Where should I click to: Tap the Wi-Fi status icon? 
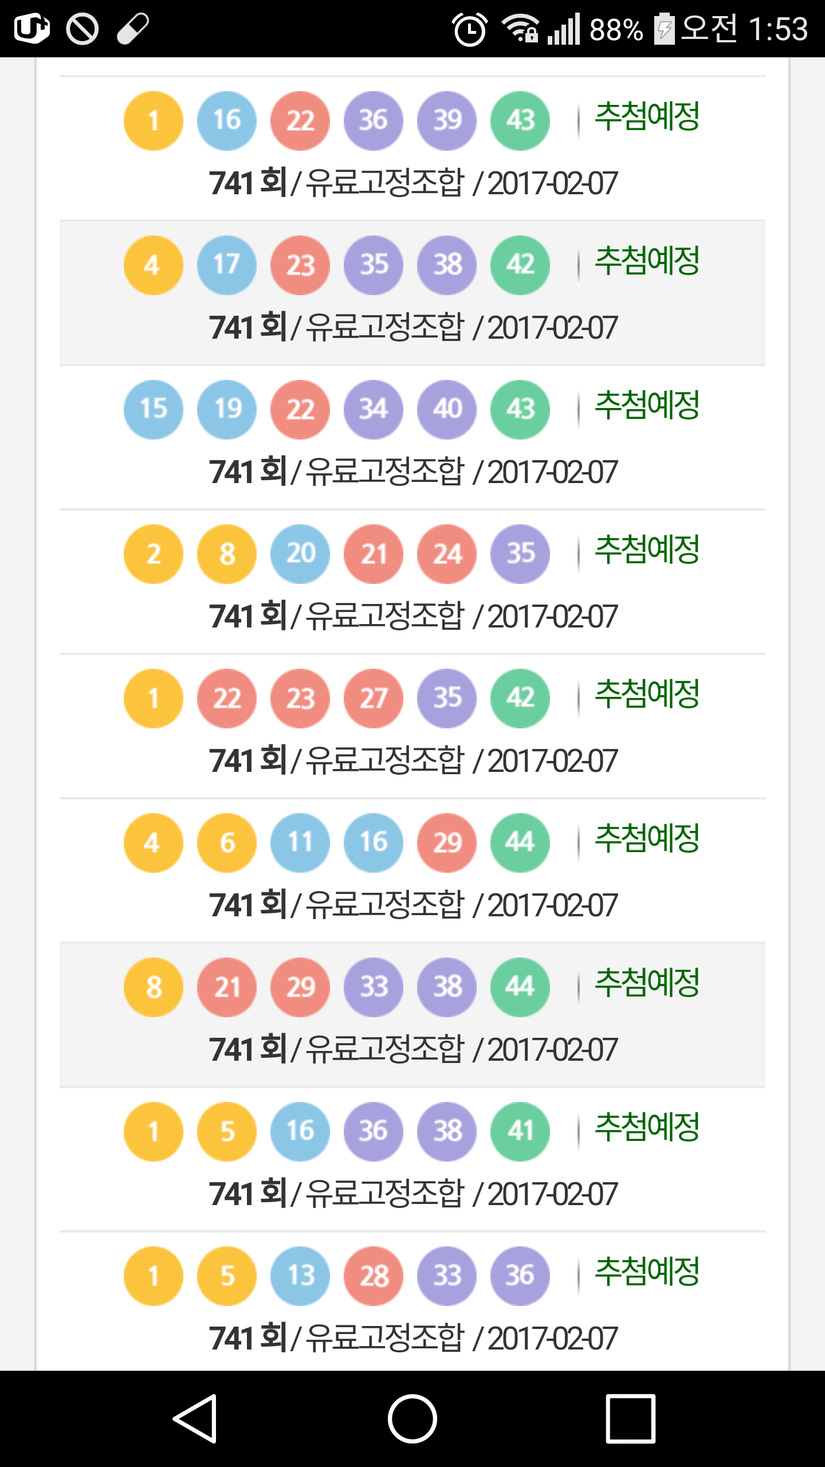point(520,29)
